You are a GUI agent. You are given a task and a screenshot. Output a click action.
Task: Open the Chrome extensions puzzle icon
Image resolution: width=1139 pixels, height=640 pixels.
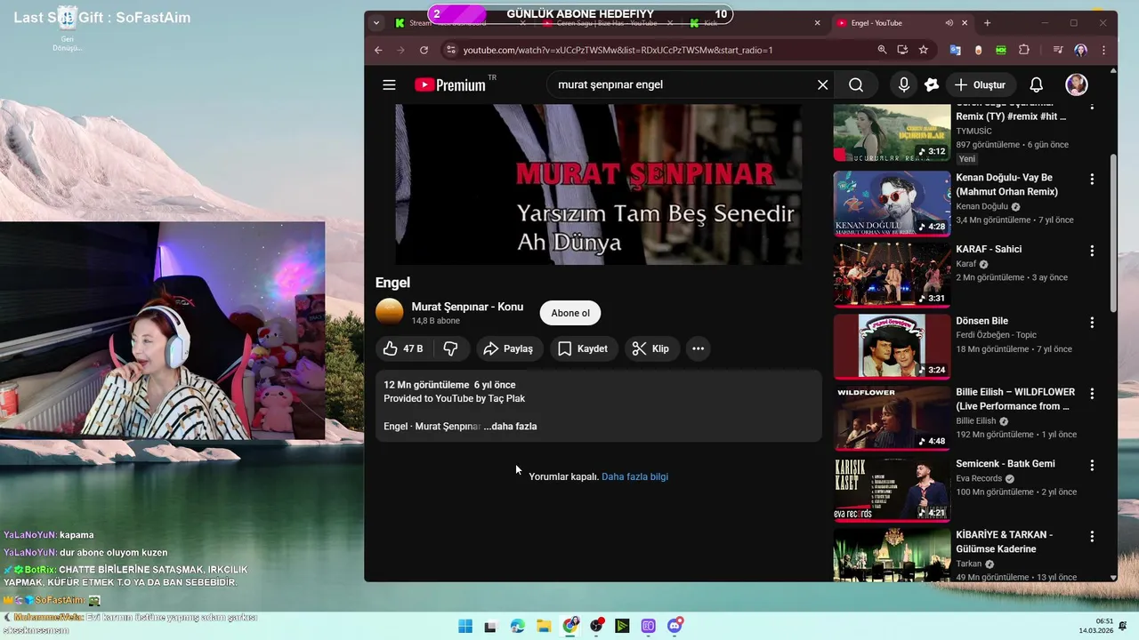tap(1024, 50)
